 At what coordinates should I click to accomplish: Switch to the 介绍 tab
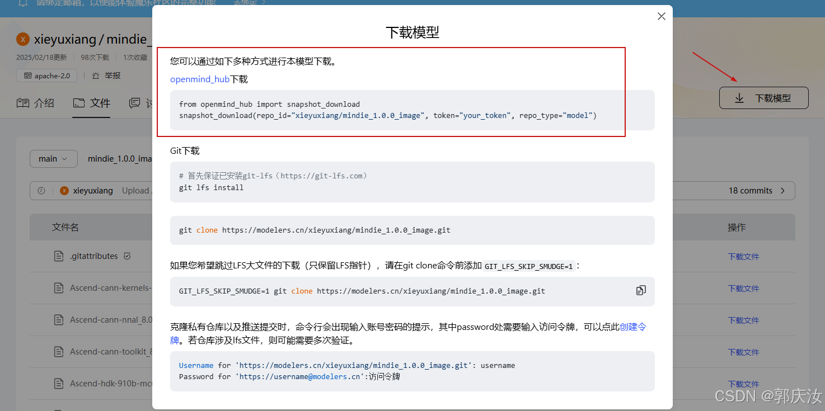(x=36, y=103)
